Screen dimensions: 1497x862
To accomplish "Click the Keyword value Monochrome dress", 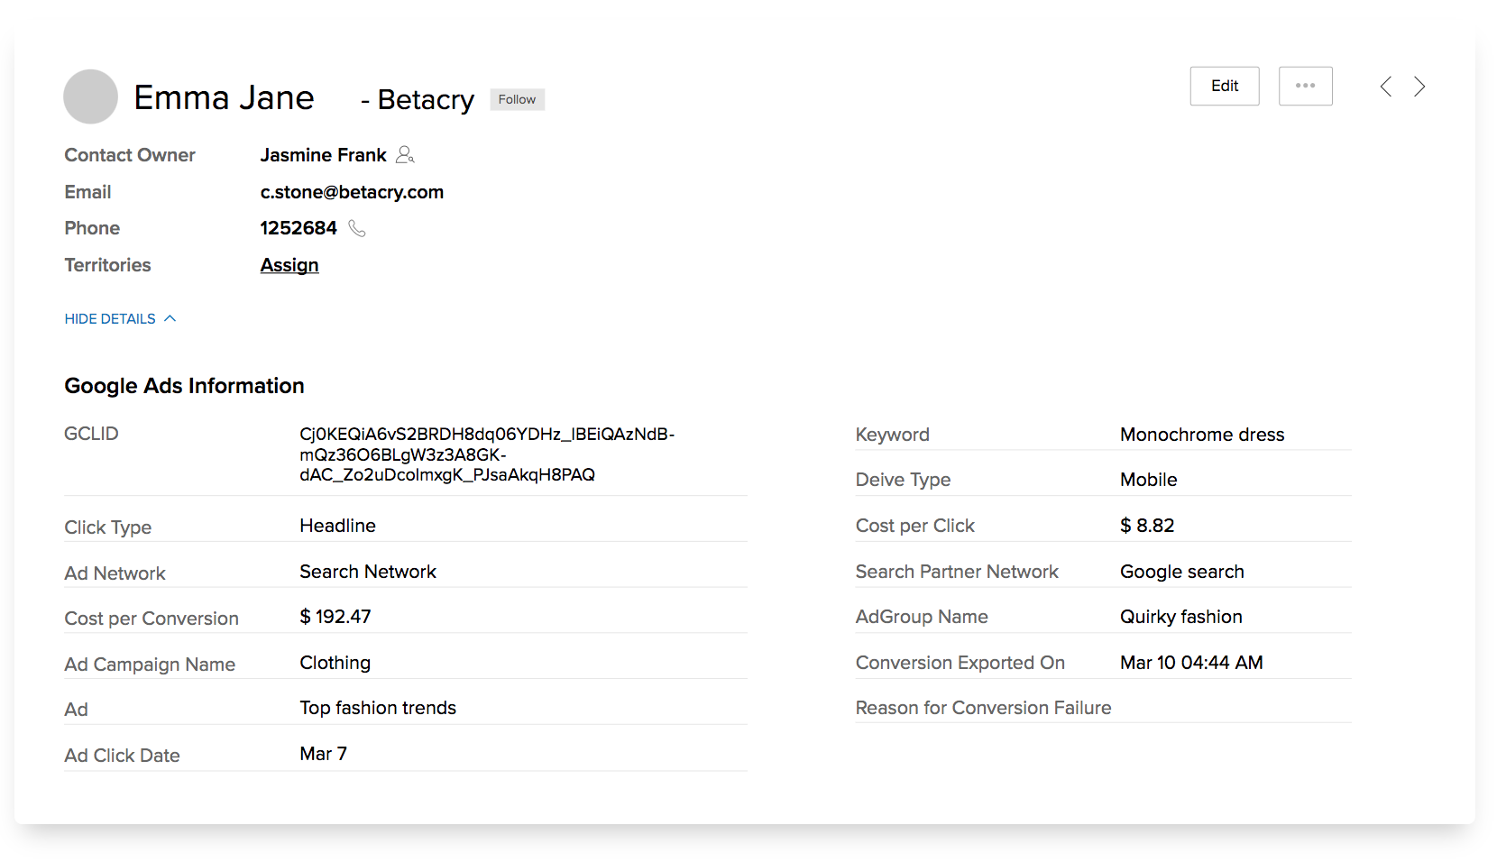I will point(1201,435).
